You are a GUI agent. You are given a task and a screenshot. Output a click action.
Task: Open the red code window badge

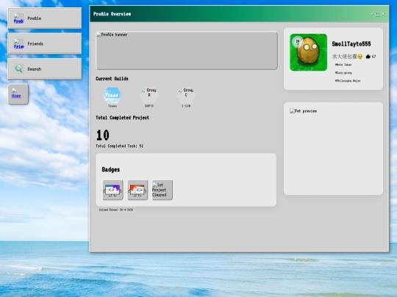coord(137,190)
